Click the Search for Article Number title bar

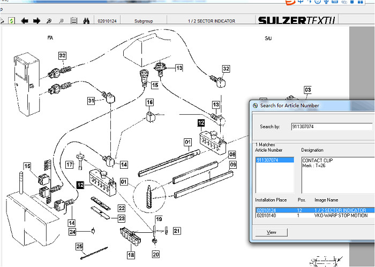click(x=312, y=105)
